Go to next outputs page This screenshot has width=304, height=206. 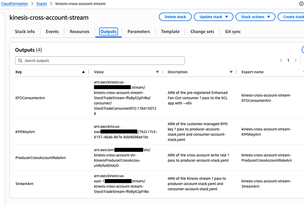click(x=295, y=61)
